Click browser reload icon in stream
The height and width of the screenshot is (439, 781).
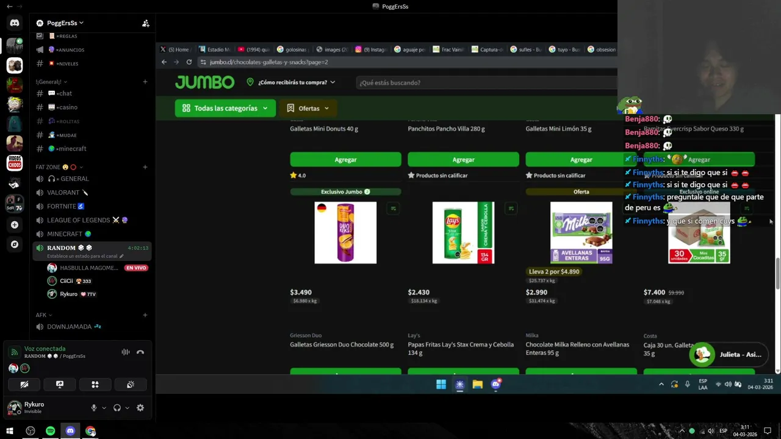[189, 62]
